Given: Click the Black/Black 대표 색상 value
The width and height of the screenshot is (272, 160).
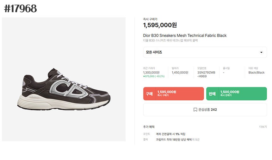Looking at the screenshot, I should pos(257,73).
